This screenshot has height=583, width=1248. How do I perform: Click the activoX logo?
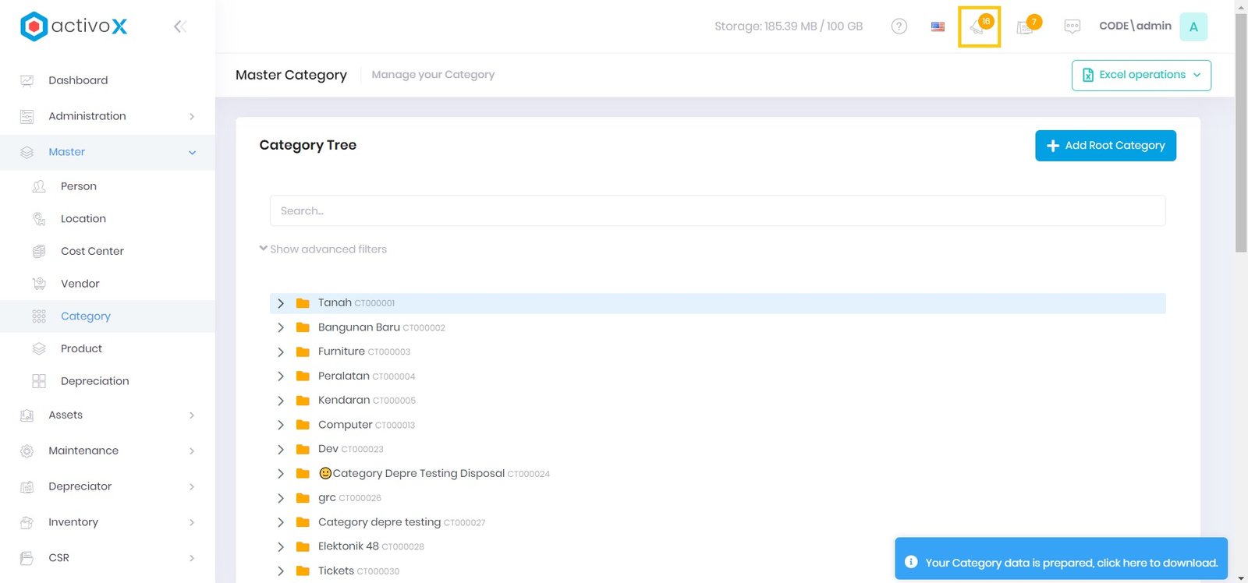[74, 26]
